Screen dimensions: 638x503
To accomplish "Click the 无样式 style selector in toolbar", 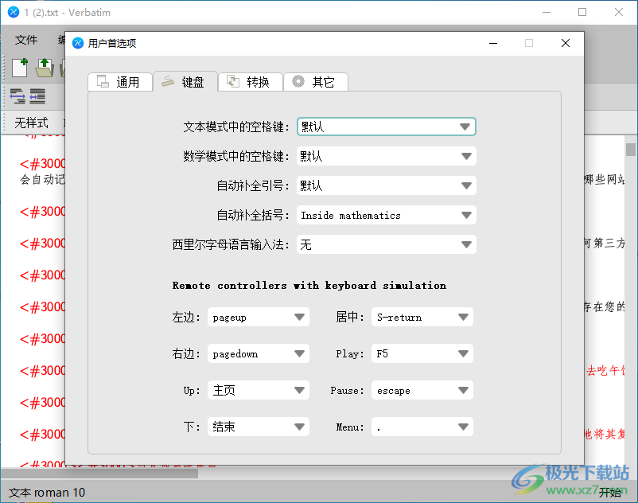I will tap(31, 123).
